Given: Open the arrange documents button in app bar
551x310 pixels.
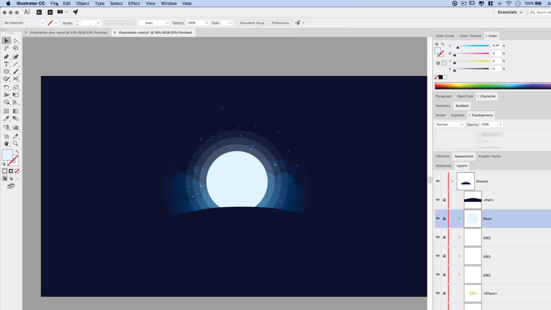Looking at the screenshot, I should (x=62, y=12).
